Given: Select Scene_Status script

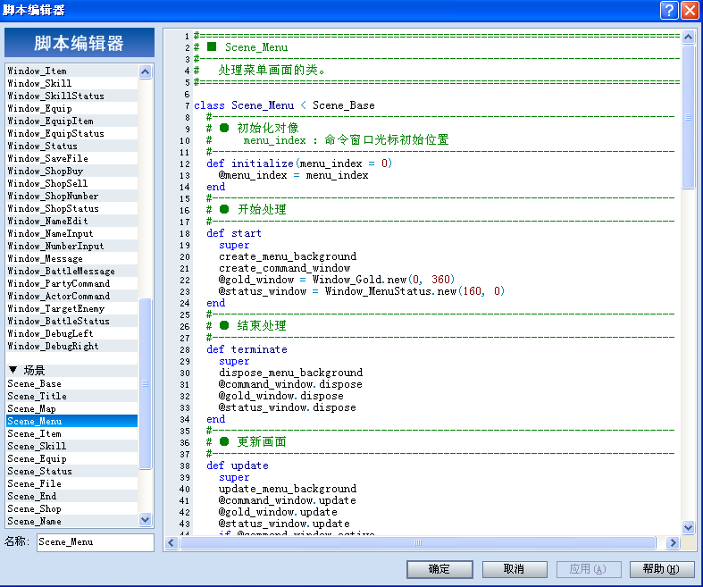Looking at the screenshot, I should click(71, 472).
